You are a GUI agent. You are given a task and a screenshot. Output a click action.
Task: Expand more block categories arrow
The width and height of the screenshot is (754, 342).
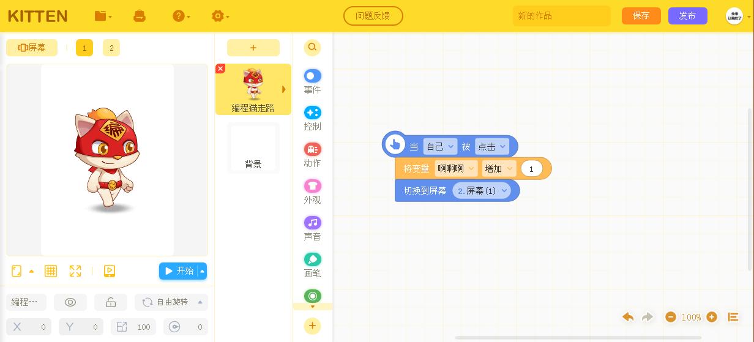(x=313, y=307)
